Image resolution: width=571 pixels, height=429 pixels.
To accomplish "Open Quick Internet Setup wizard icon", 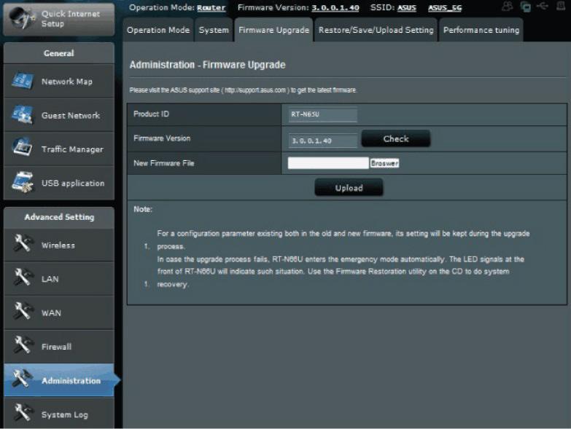I will click(22, 18).
